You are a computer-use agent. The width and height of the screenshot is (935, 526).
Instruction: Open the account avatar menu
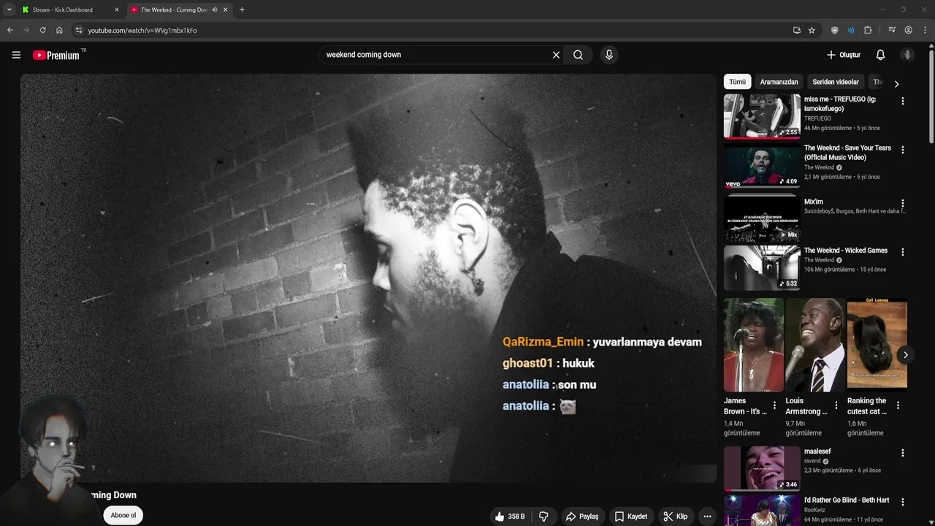click(x=907, y=55)
